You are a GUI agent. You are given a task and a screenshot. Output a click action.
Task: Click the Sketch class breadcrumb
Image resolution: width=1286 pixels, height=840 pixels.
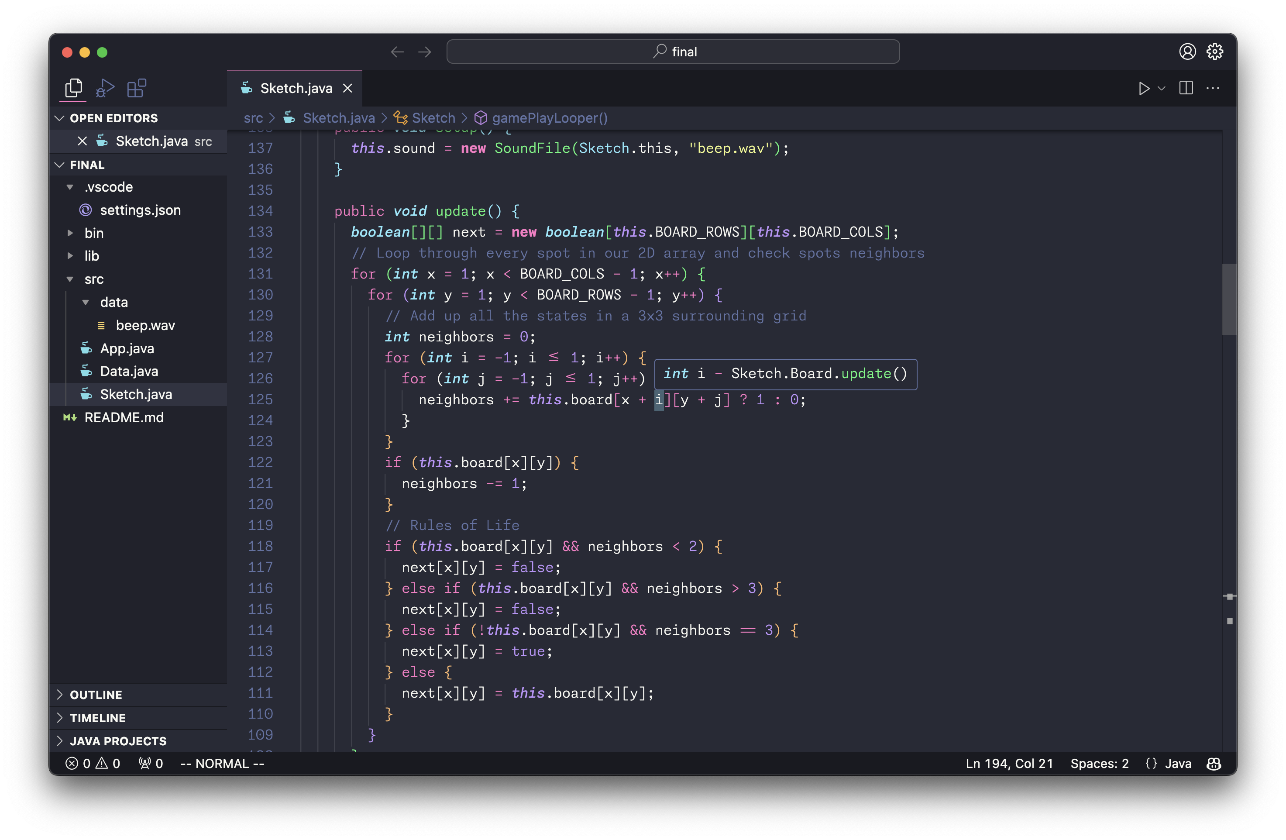pos(433,118)
